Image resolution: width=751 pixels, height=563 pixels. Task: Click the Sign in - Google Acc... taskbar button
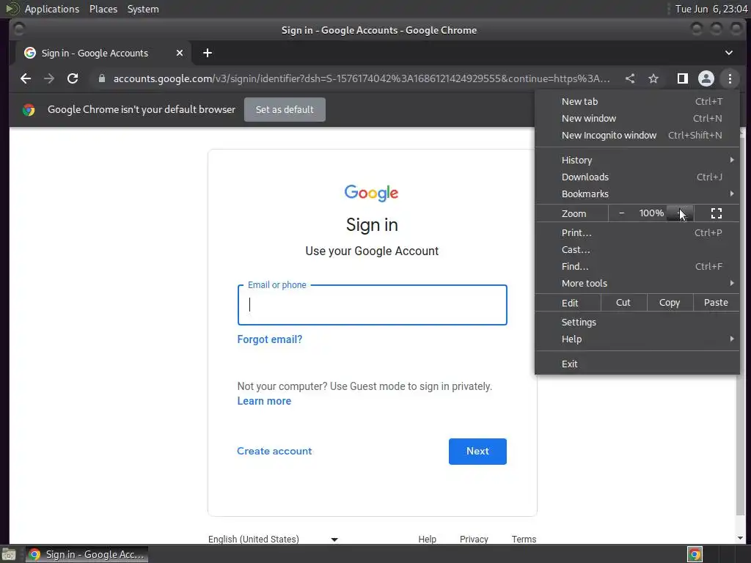click(87, 554)
